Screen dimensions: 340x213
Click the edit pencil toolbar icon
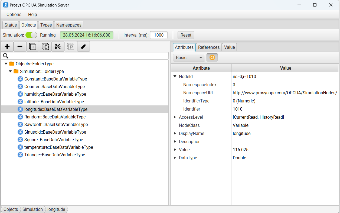(83, 47)
